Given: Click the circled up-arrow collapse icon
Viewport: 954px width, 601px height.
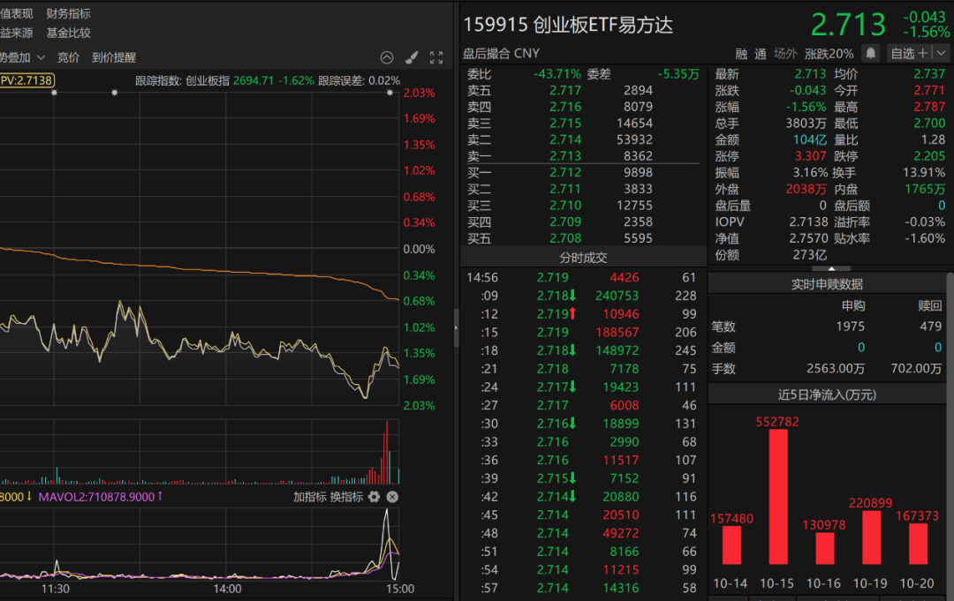Looking at the screenshot, I should point(387,57).
